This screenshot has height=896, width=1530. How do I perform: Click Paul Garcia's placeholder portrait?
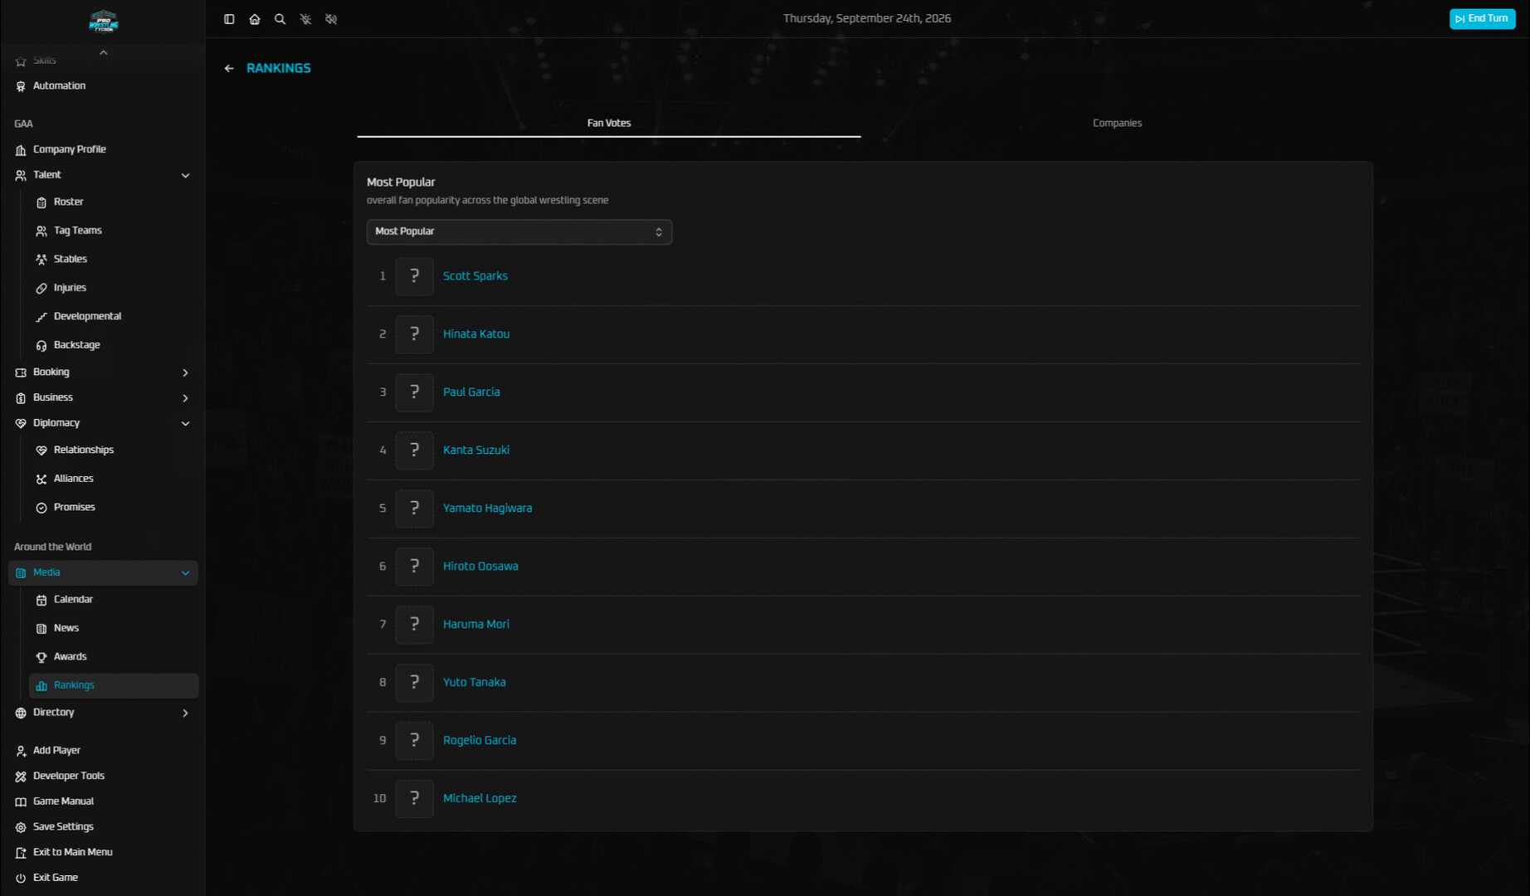(414, 392)
